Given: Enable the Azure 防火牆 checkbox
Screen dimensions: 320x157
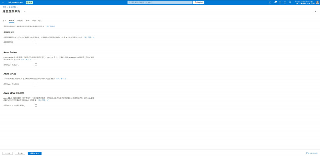Looking at the screenshot, I should coord(36,84).
